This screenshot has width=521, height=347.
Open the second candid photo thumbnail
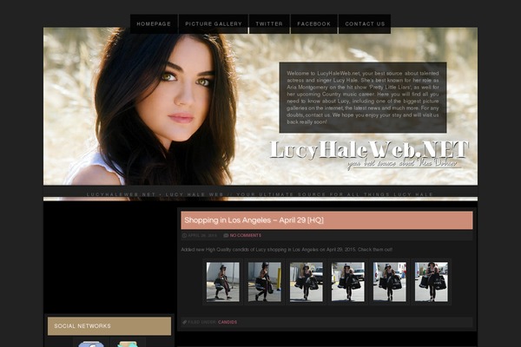coord(265,282)
